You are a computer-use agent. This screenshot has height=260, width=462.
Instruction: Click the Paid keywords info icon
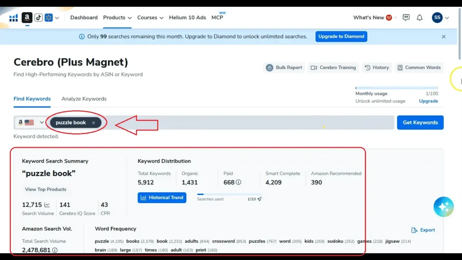[238, 182]
